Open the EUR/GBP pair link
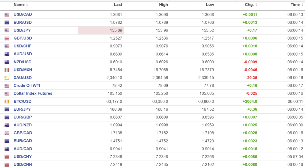This screenshot has height=168, width=305. [x=23, y=117]
